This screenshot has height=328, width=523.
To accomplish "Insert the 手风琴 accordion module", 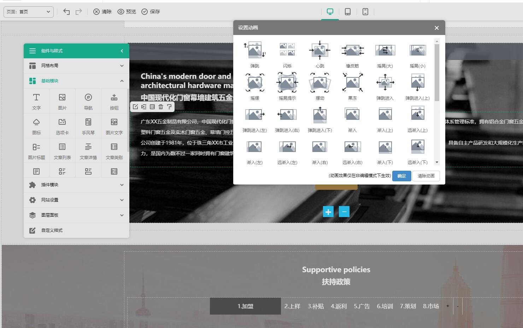I will (88, 126).
